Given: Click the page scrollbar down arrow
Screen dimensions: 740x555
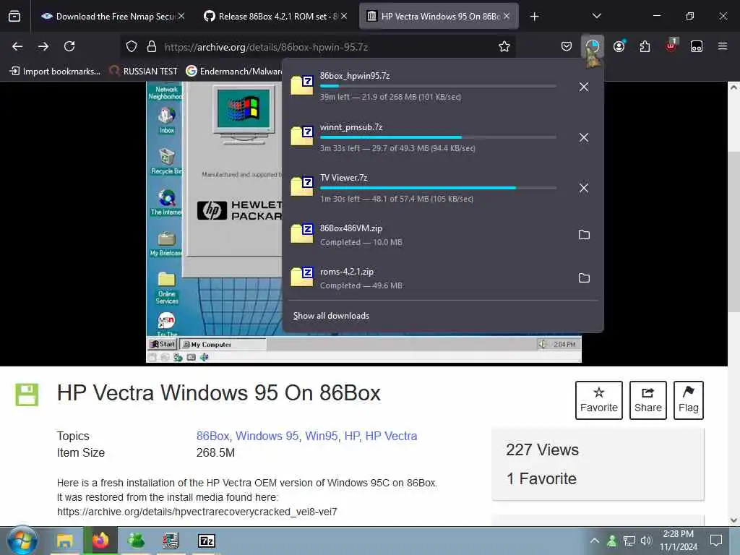Looking at the screenshot, I should click(x=733, y=520).
